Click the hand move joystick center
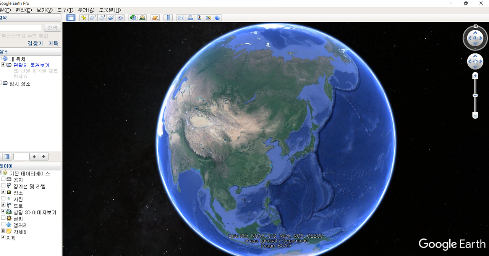489x256 pixels. pyautogui.click(x=475, y=62)
